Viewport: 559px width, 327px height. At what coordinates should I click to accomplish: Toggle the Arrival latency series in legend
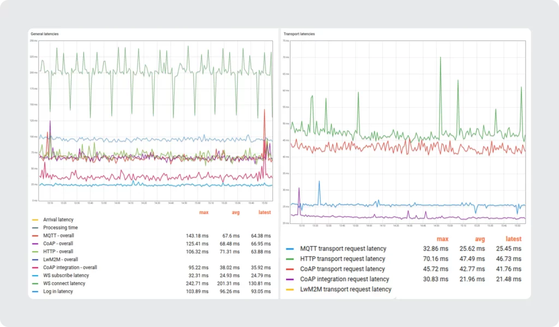click(58, 219)
